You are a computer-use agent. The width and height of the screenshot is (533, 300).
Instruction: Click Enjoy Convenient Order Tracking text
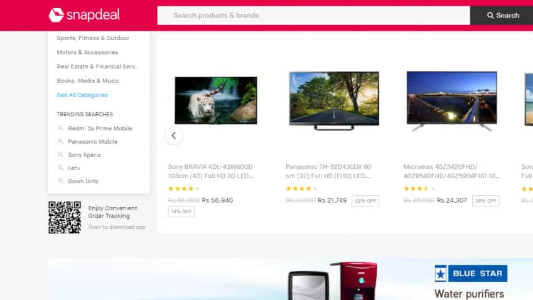coord(112,212)
